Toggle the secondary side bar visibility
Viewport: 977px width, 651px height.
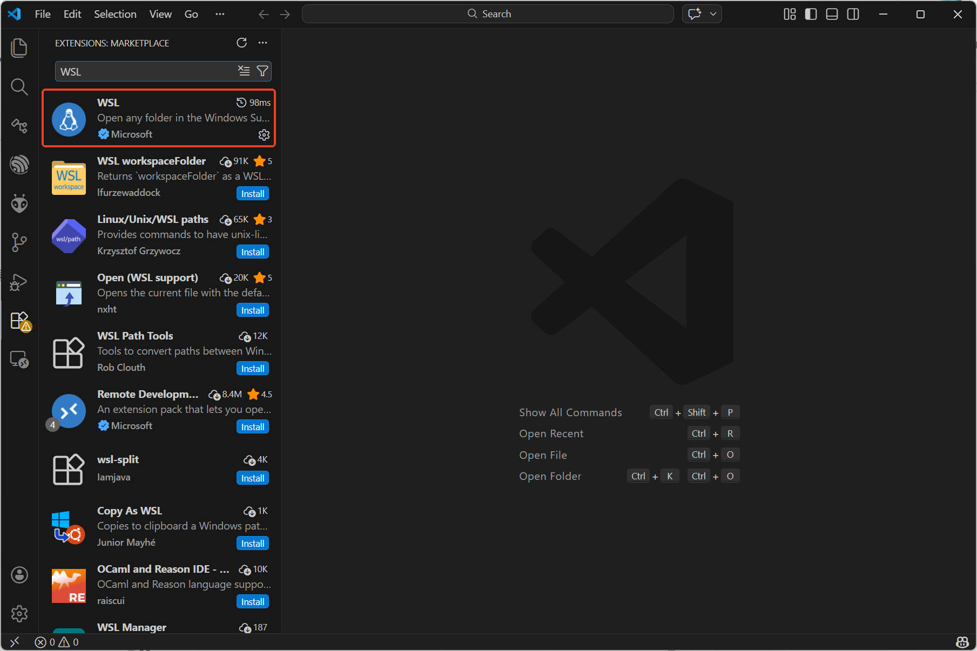[x=853, y=14]
